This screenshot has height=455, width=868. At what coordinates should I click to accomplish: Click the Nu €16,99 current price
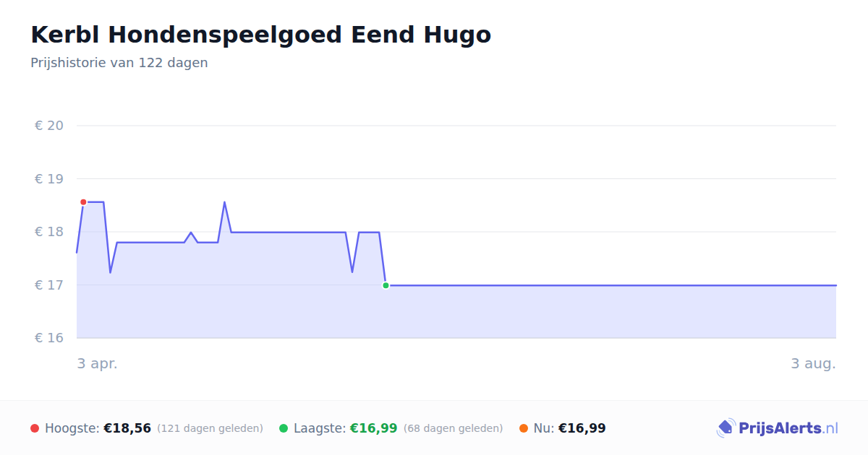coord(582,428)
